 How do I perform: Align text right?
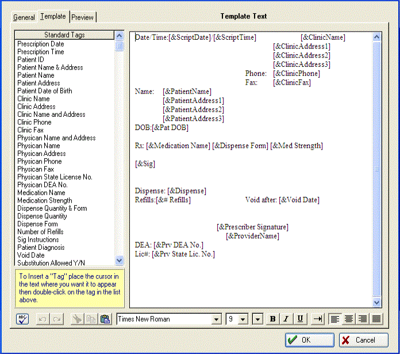pos(363,319)
